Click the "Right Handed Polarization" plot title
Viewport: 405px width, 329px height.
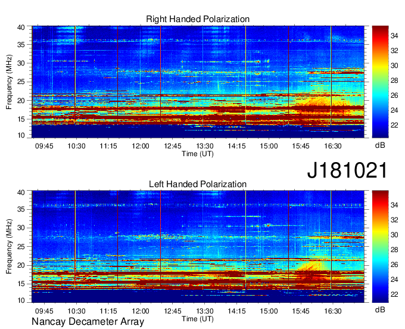click(198, 19)
